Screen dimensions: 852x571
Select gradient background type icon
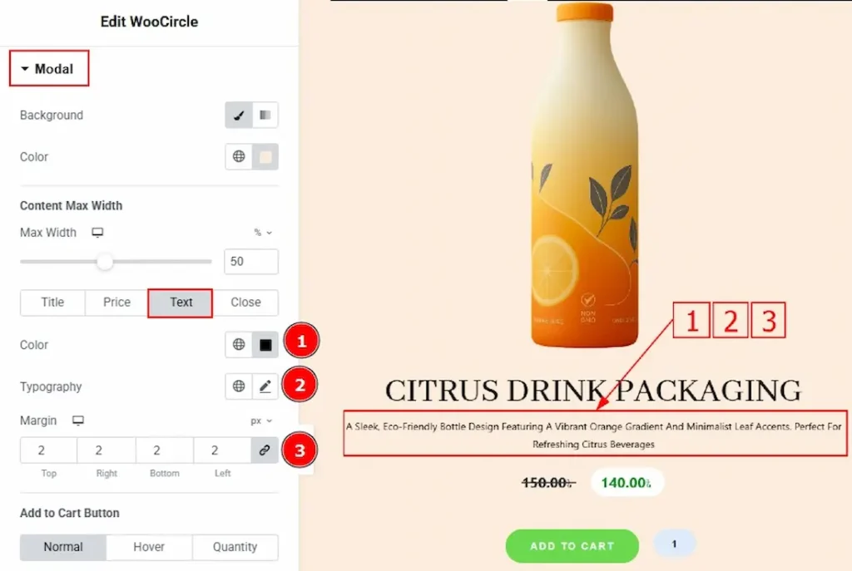tap(265, 115)
